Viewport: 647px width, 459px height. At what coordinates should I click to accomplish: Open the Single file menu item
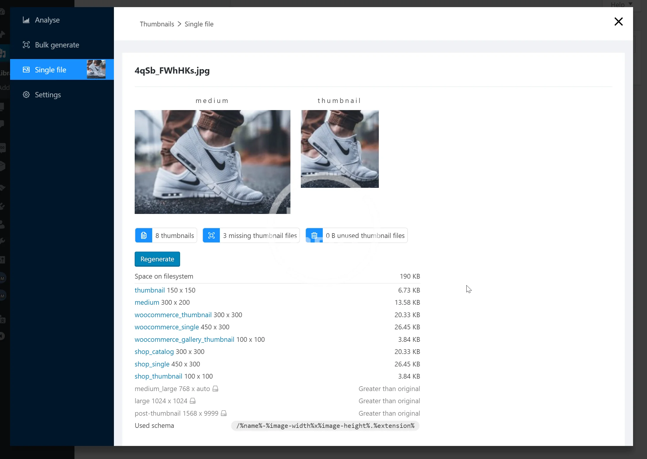pos(51,70)
